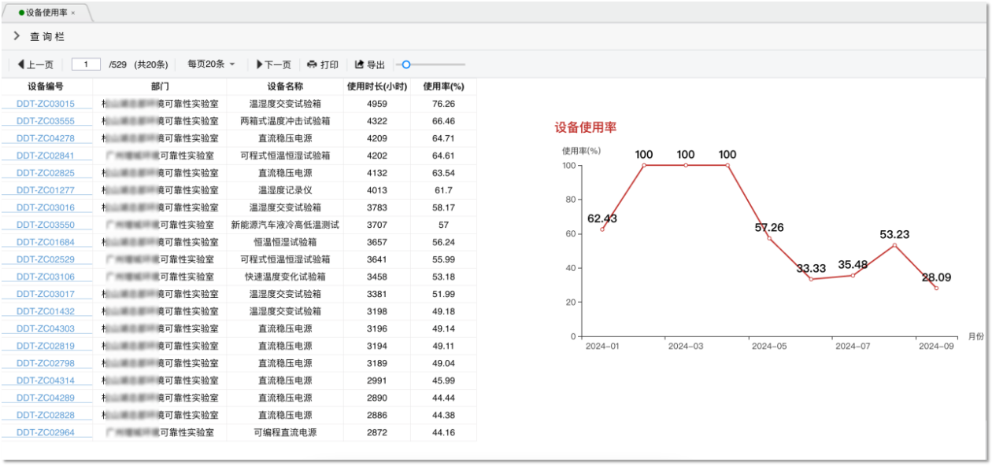The image size is (992, 466).
Task: Open device link DDT-ZC02819
Action: [46, 346]
